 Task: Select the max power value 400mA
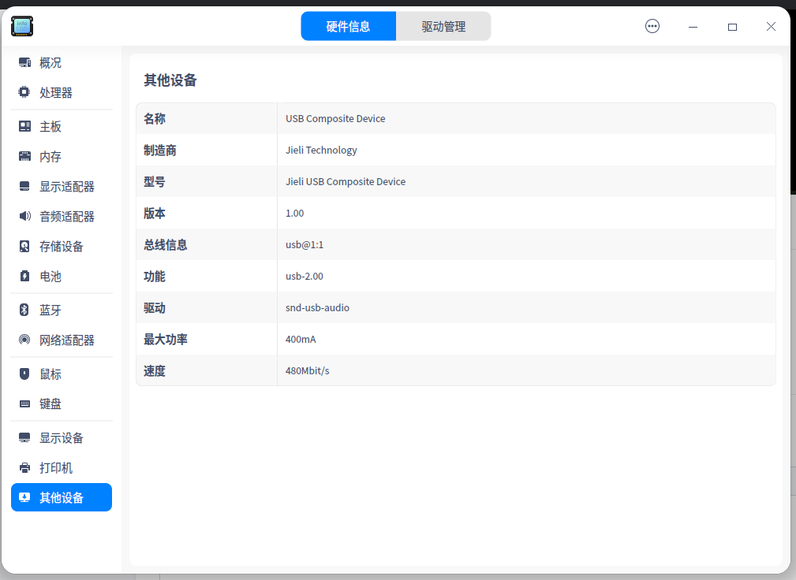click(x=301, y=339)
